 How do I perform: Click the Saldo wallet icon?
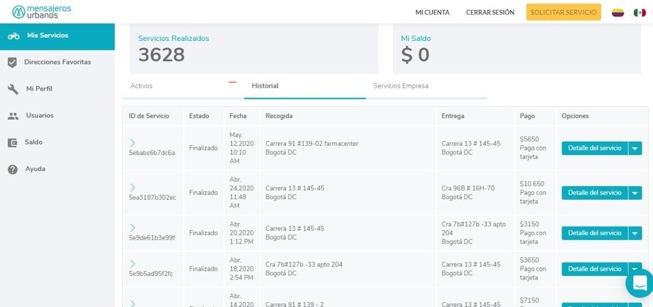[12, 143]
